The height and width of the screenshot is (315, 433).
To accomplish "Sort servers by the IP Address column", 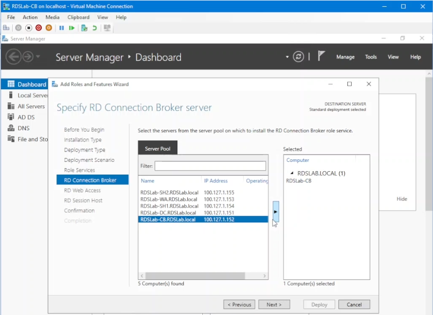I will pos(216,180).
